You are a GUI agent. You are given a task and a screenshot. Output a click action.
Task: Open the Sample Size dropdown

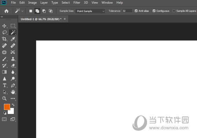pos(90,11)
